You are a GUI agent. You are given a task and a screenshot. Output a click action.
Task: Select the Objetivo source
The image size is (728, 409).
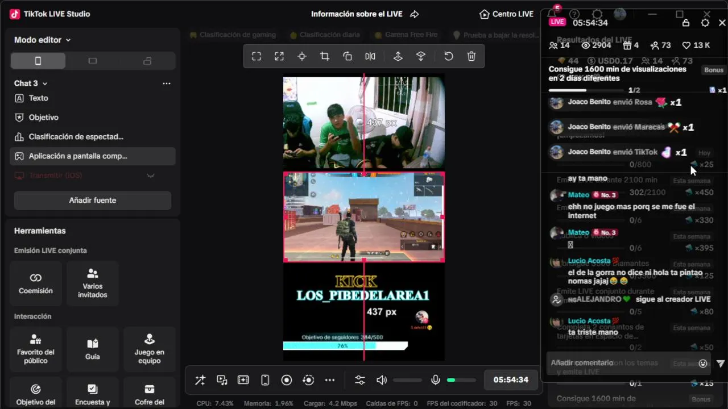pyautogui.click(x=93, y=118)
